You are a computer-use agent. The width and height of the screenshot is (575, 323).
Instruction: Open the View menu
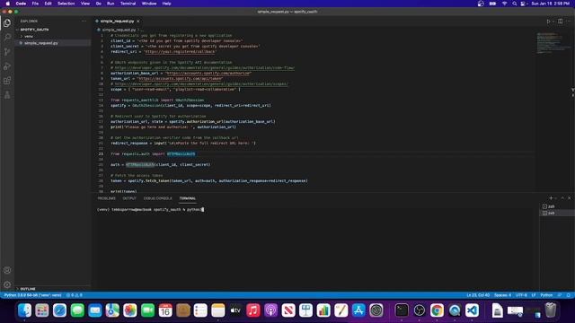point(85,4)
